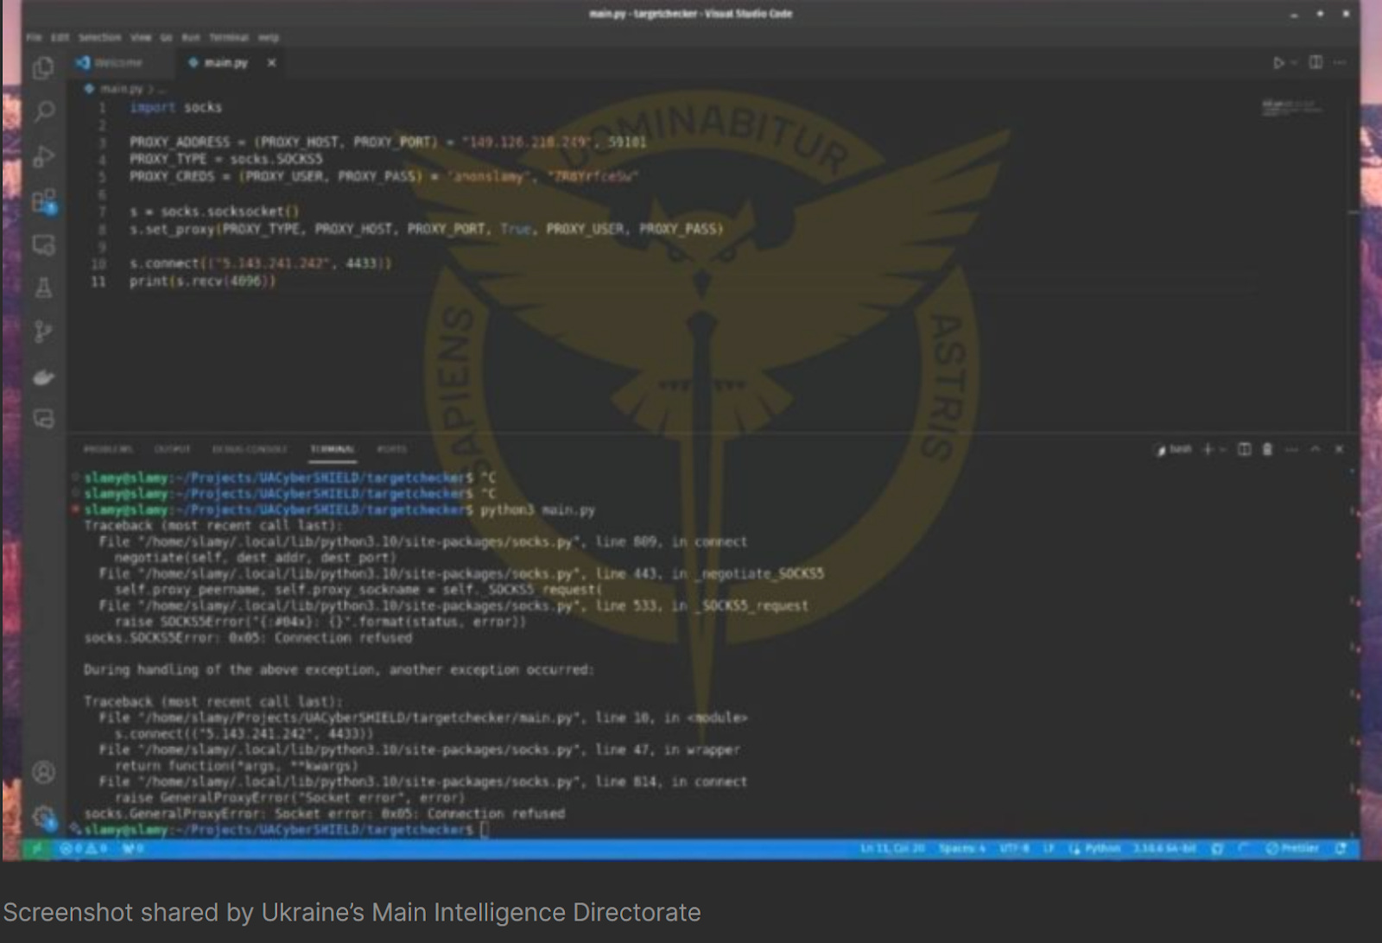Open the bottom activity bar panel icon above Accounts
The image size is (1382, 943).
pos(43,420)
